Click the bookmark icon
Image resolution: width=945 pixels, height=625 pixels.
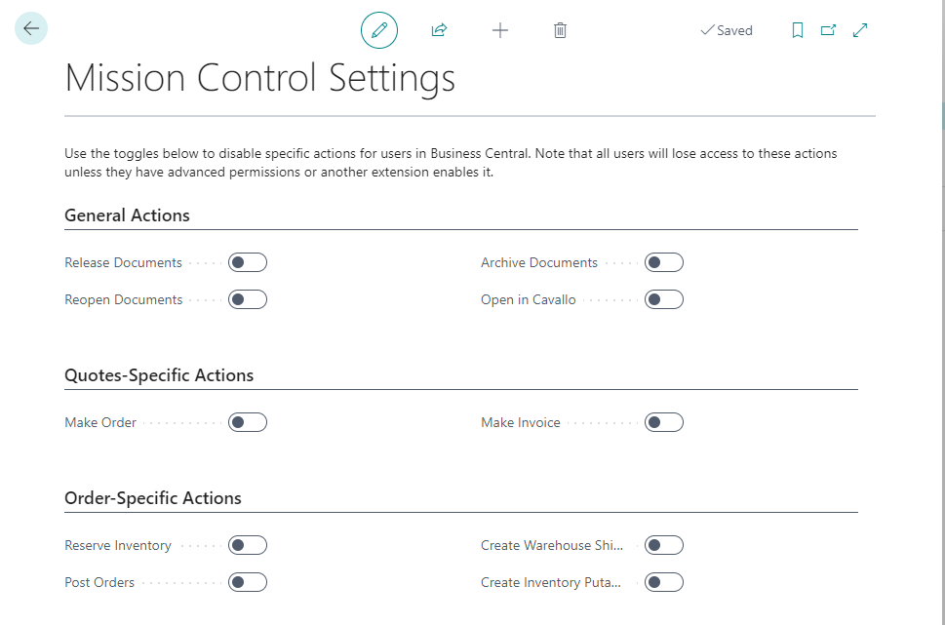[798, 30]
